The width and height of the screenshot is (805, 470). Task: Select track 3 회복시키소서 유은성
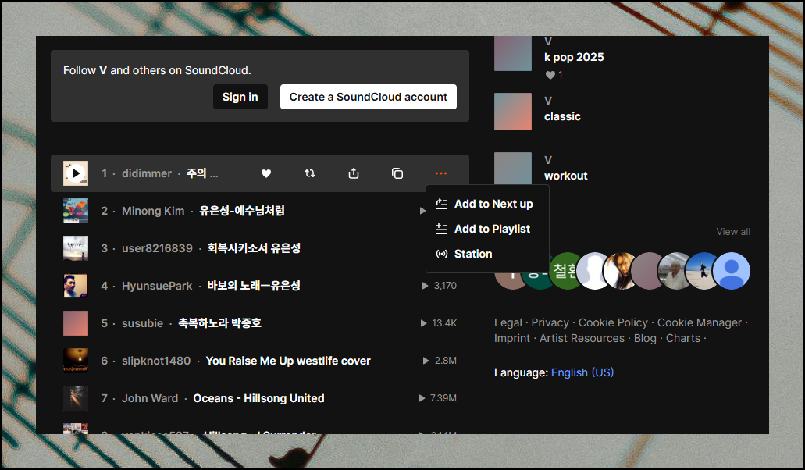point(254,248)
